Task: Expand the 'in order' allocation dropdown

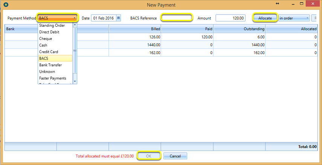Action: 294,18
